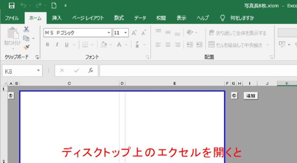Open the fill color bucket swatch
297x163 pixels.
click(104, 45)
